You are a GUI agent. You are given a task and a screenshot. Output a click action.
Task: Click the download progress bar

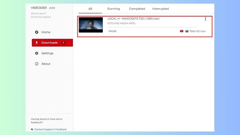[x=152, y=27]
